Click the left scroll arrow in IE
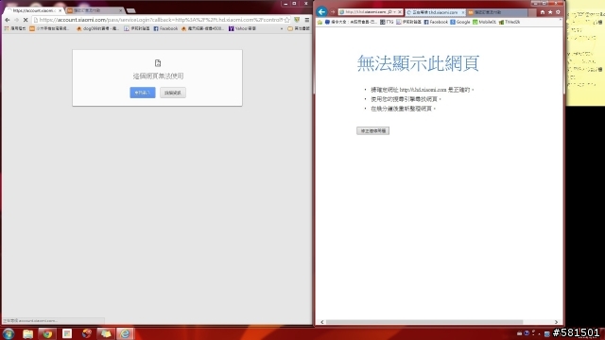This screenshot has height=340, width=605. tap(322, 322)
